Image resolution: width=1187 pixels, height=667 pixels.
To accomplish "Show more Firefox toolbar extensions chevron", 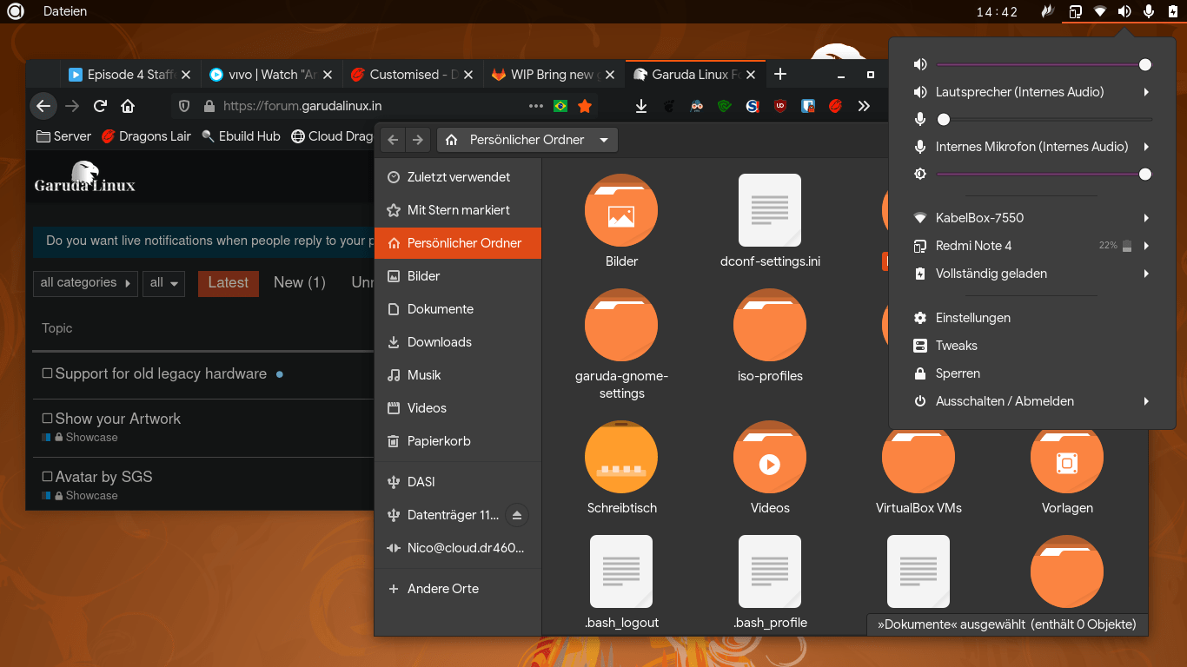I will click(x=863, y=106).
